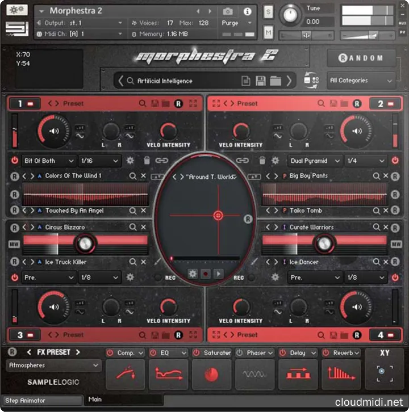Click the XY focus target icon
The width and height of the screenshot is (409, 412).
(385, 372)
